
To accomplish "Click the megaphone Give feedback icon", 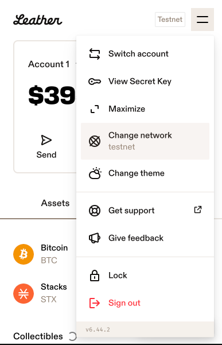I will [95, 238].
